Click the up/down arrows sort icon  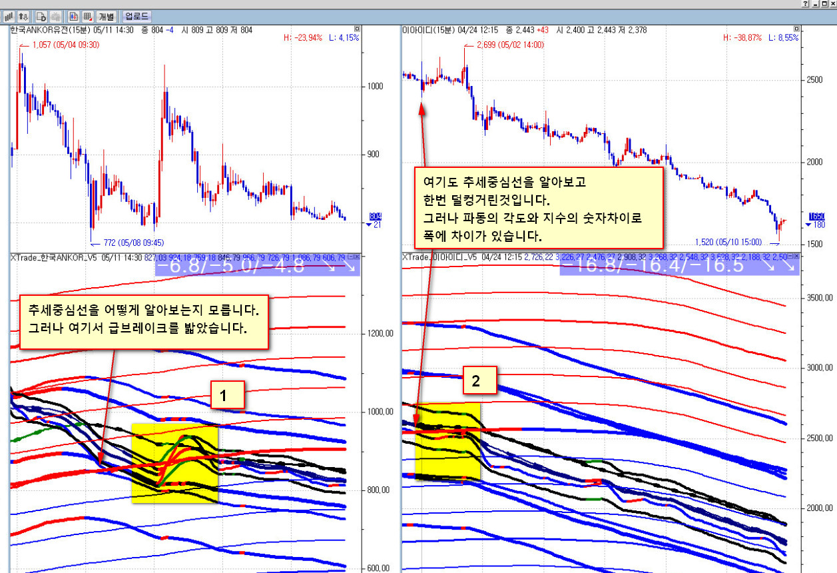tap(23, 17)
